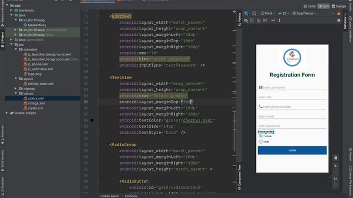Open the Component Tree side panel
Viewport: 353px width, 198px height.
click(239, 177)
